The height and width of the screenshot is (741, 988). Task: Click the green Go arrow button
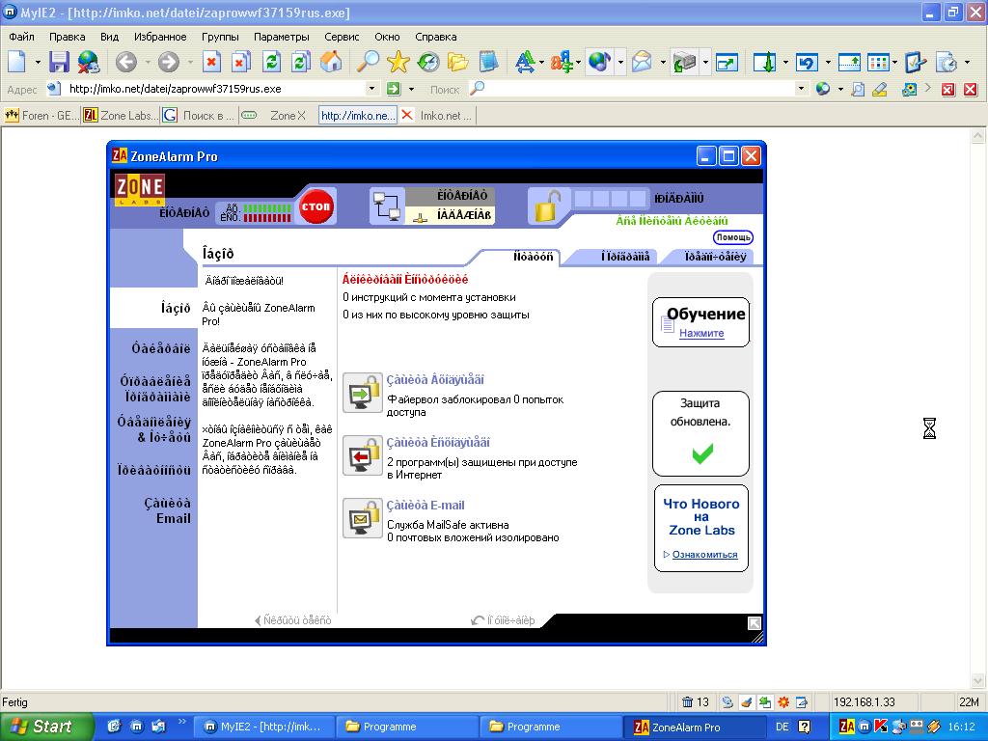click(x=394, y=89)
